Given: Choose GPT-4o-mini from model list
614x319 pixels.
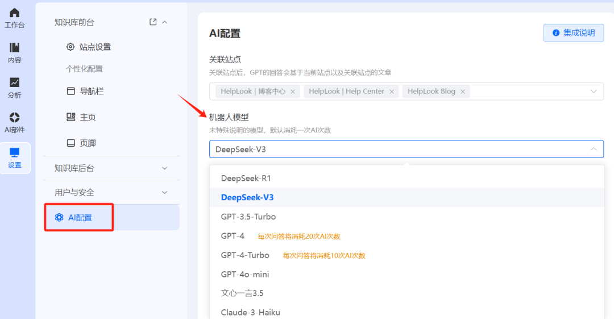Looking at the screenshot, I should [x=407, y=274].
